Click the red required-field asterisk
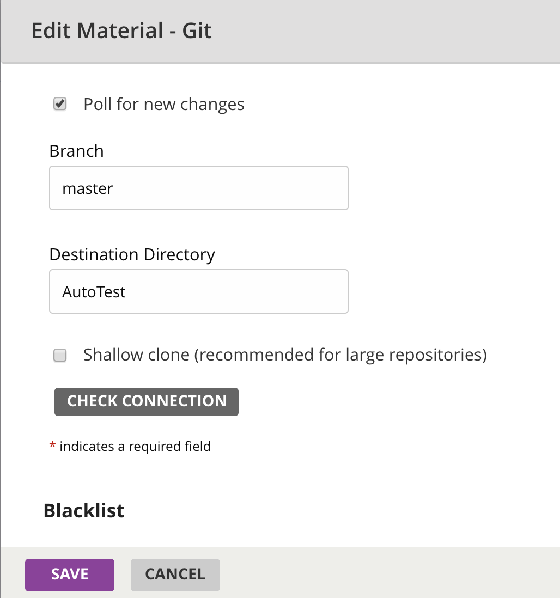This screenshot has width=560, height=598. (x=52, y=447)
